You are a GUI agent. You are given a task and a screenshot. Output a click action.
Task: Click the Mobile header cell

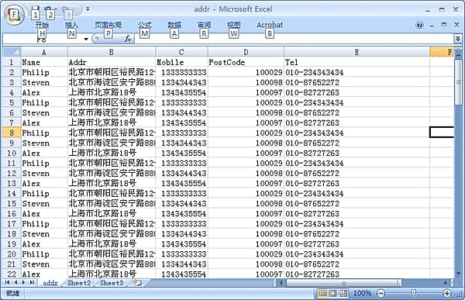pos(181,62)
